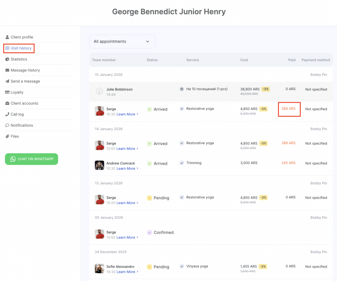Click the Send a message paper plane icon

[x=7, y=81]
